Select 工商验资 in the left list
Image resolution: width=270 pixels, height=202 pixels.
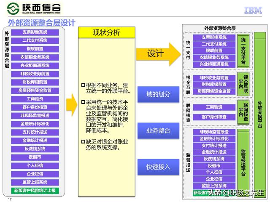click(35, 99)
